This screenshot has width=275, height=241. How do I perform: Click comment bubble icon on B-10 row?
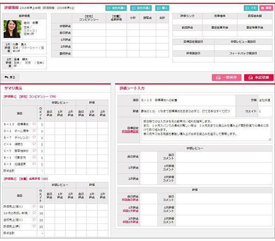[x=34, y=124]
